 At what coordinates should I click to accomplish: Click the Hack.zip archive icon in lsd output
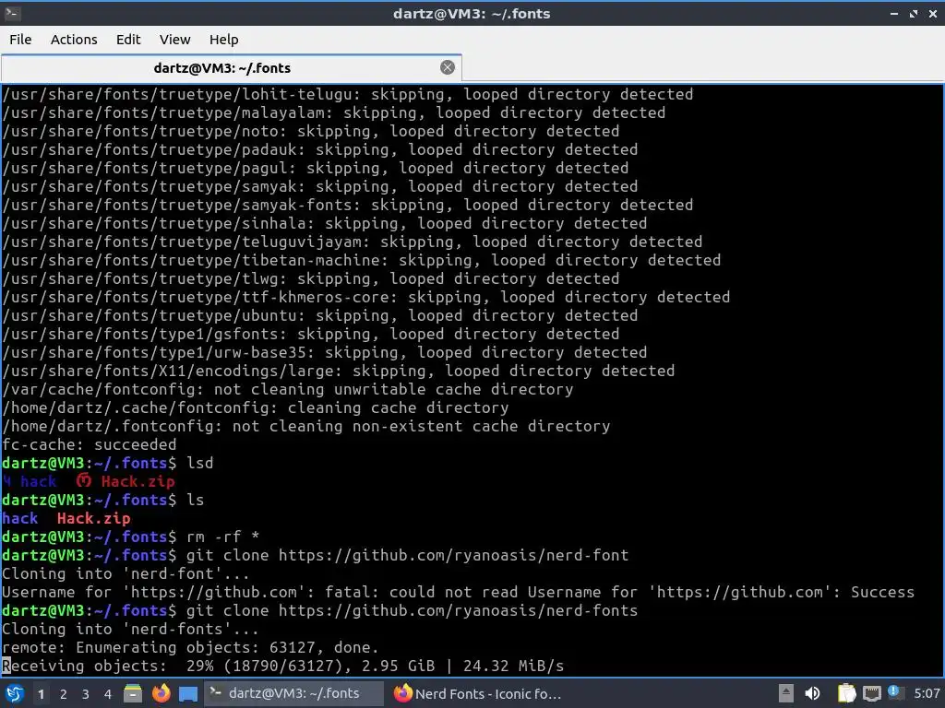84,480
